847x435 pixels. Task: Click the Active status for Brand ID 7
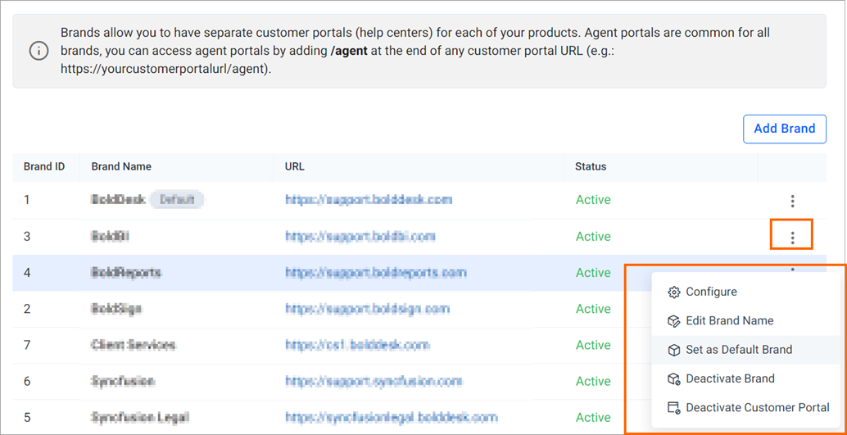pyautogui.click(x=593, y=345)
